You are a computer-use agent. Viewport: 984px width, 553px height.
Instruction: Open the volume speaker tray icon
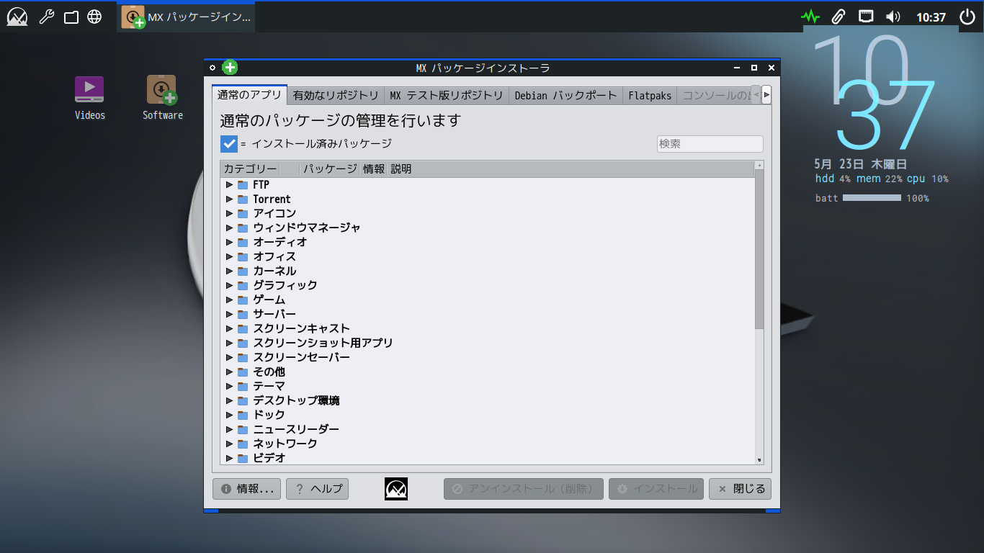(893, 17)
